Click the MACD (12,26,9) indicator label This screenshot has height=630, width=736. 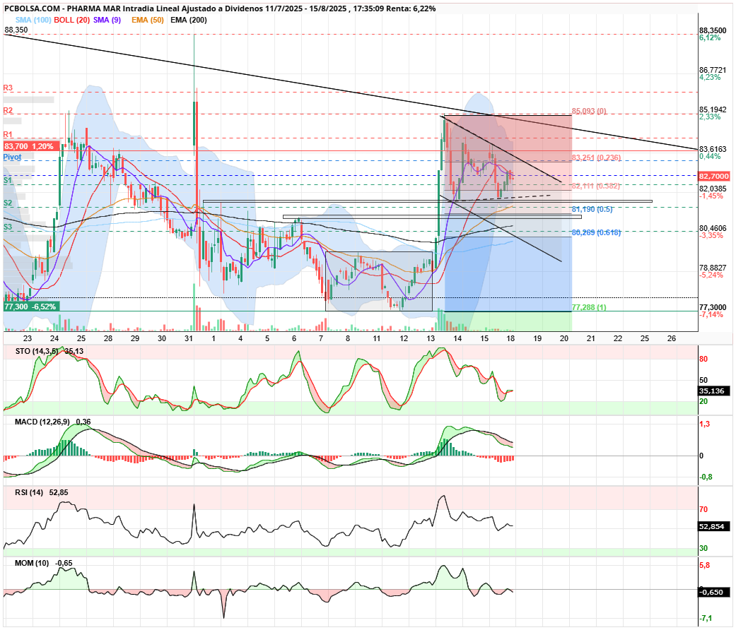42,422
